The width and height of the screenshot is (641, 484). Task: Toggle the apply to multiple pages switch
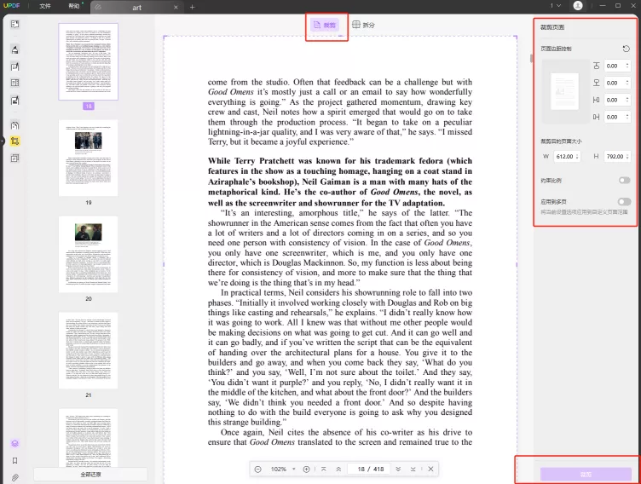(x=624, y=202)
